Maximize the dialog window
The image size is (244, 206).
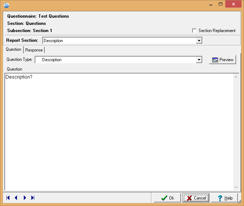click(x=221, y=4)
